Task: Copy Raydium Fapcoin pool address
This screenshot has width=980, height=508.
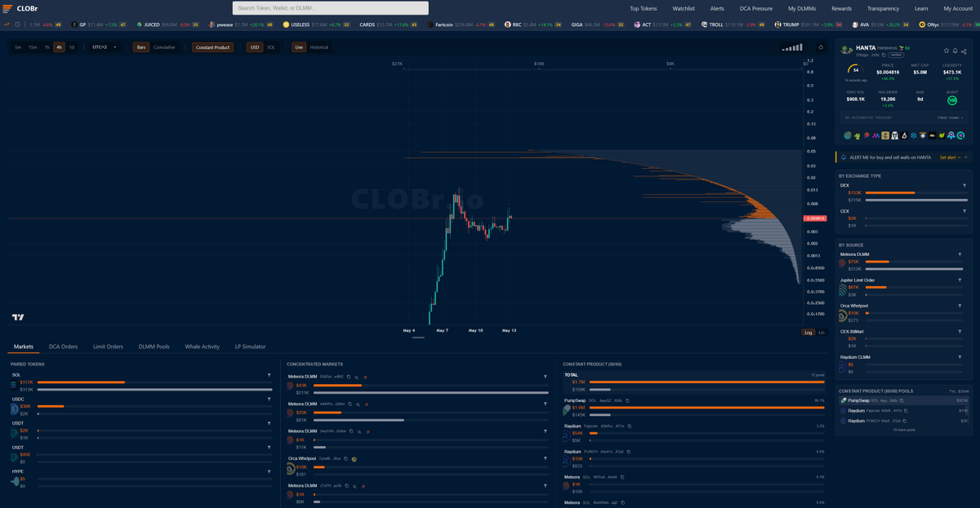Action: [629, 426]
